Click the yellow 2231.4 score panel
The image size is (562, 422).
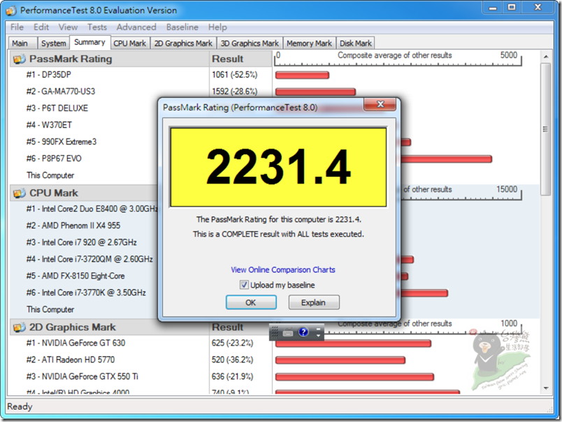click(278, 168)
